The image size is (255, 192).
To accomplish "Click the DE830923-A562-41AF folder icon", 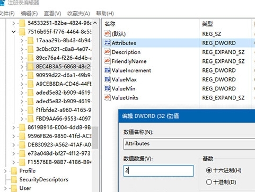I will [x=22, y=145].
